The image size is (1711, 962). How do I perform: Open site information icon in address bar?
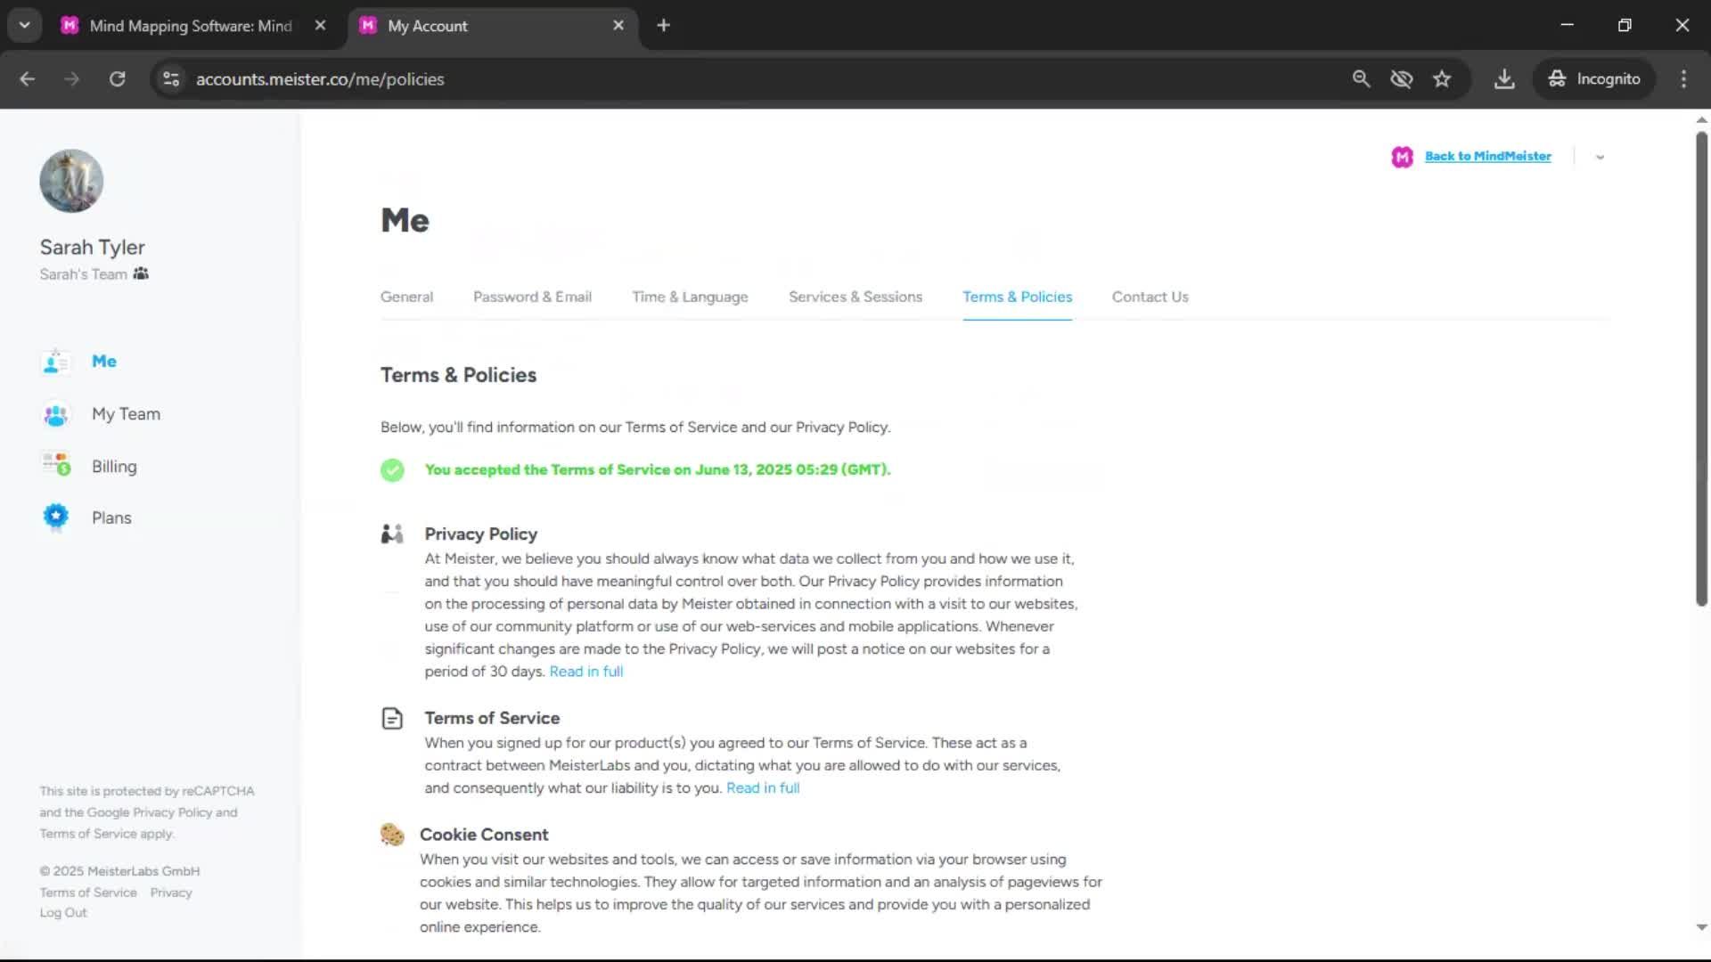171,78
